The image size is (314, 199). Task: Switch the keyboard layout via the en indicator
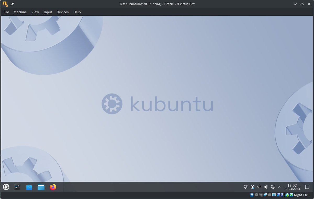tap(259, 187)
